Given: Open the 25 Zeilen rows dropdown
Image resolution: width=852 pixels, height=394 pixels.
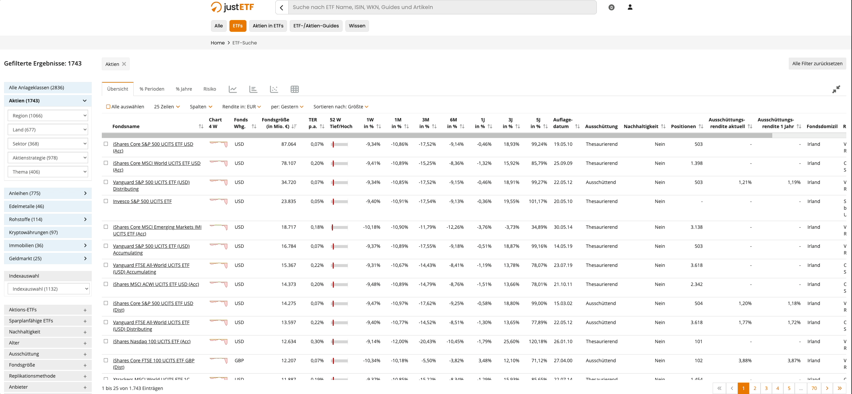Looking at the screenshot, I should pyautogui.click(x=167, y=107).
